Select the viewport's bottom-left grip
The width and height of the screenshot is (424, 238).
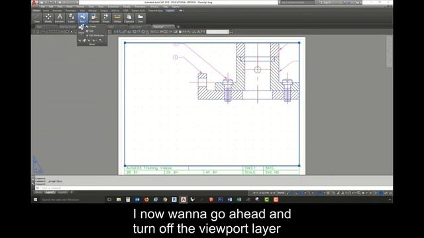coord(125,166)
